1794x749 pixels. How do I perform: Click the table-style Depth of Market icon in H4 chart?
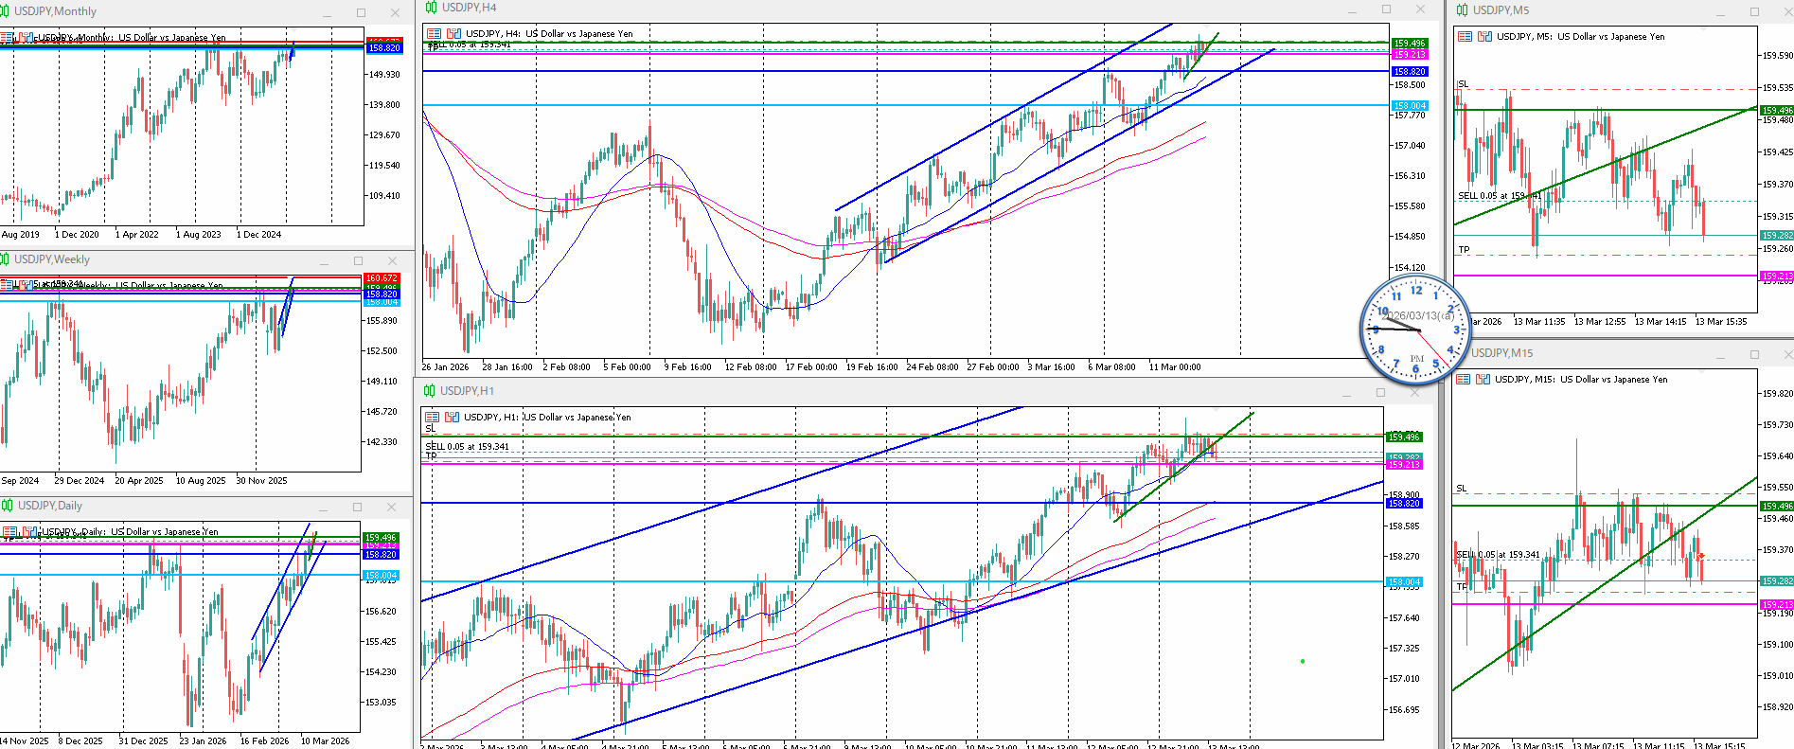[435, 34]
